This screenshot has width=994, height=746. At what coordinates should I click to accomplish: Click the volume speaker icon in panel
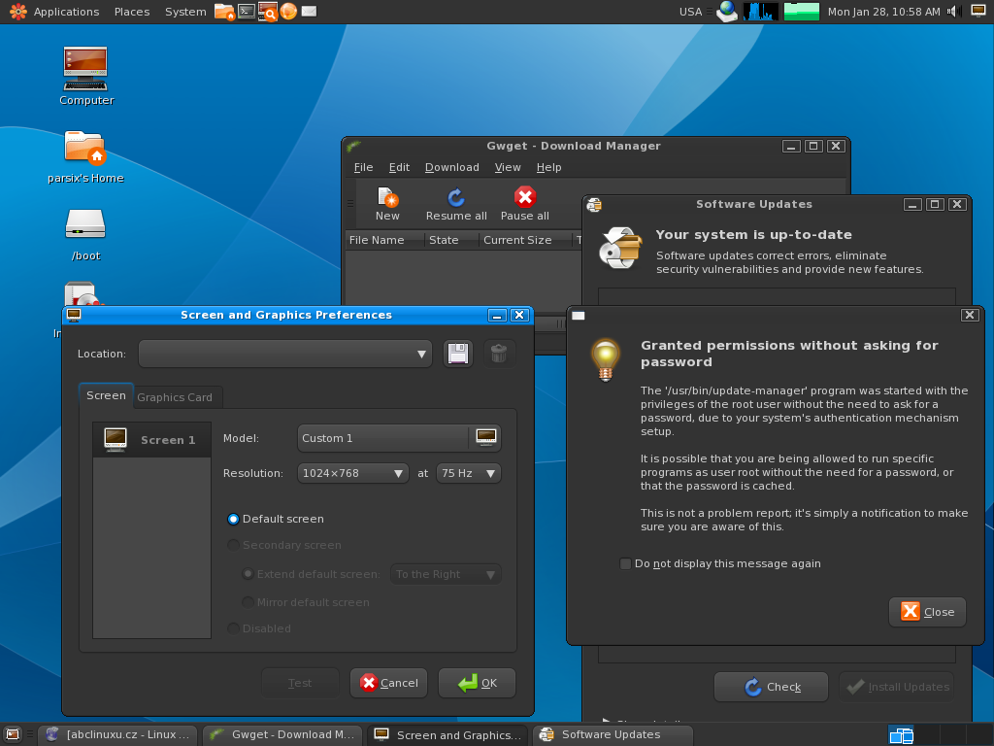[x=954, y=12]
